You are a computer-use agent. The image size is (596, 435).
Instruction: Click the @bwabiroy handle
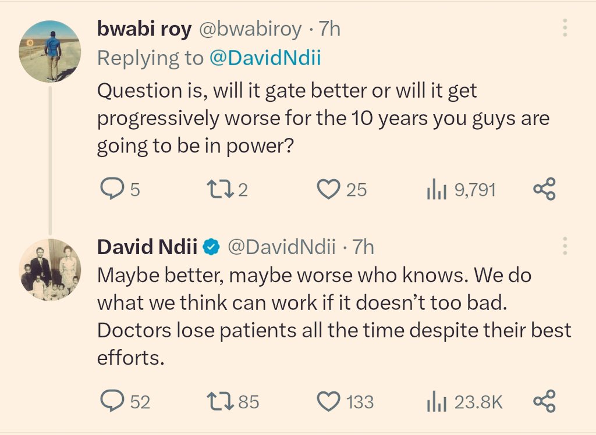pos(251,30)
